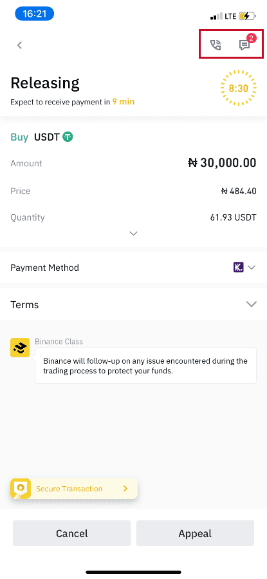Image resolution: width=267 pixels, height=579 pixels.
Task: Call the seller via phone icon
Action: point(216,45)
